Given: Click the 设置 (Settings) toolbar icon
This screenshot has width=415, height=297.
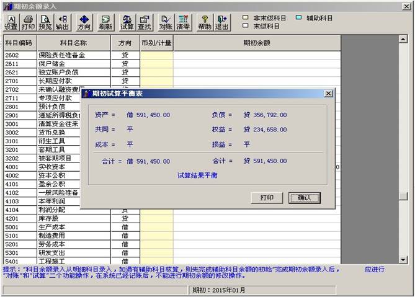Looking at the screenshot, I should [11, 23].
